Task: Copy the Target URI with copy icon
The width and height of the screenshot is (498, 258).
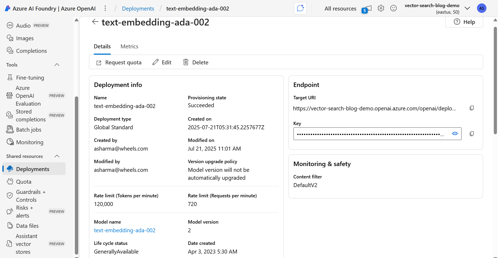Action: click(472, 108)
